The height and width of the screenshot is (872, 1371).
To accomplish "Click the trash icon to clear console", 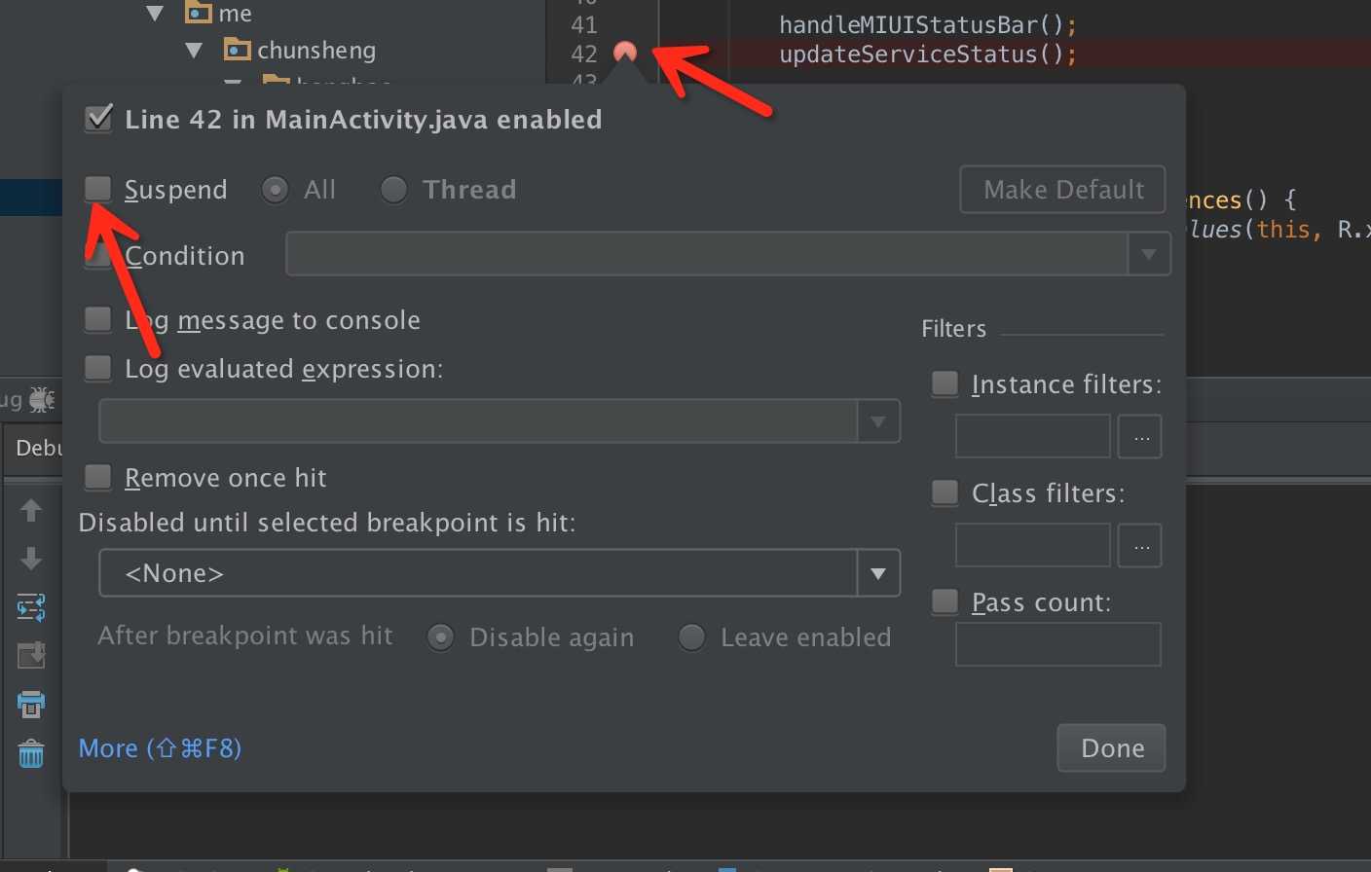I will (31, 753).
